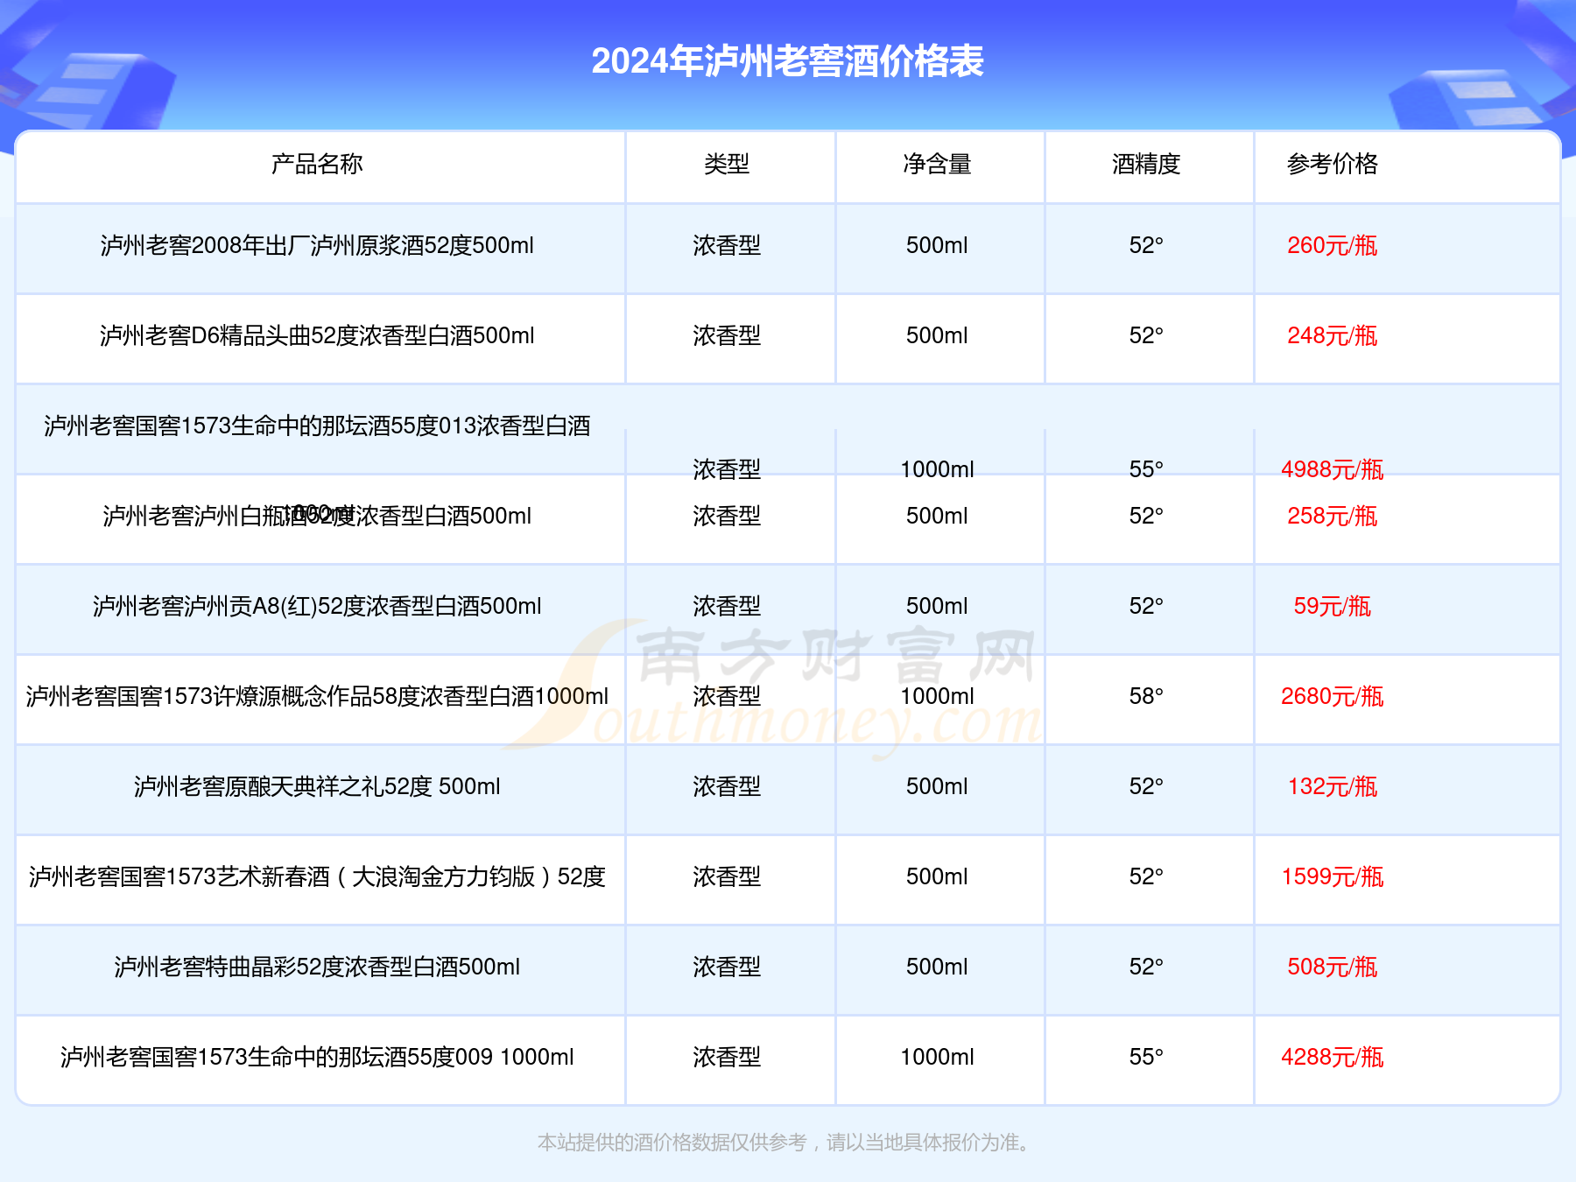Click the 4288元/瓶 price
The height and width of the screenshot is (1182, 1576).
[1332, 1057]
